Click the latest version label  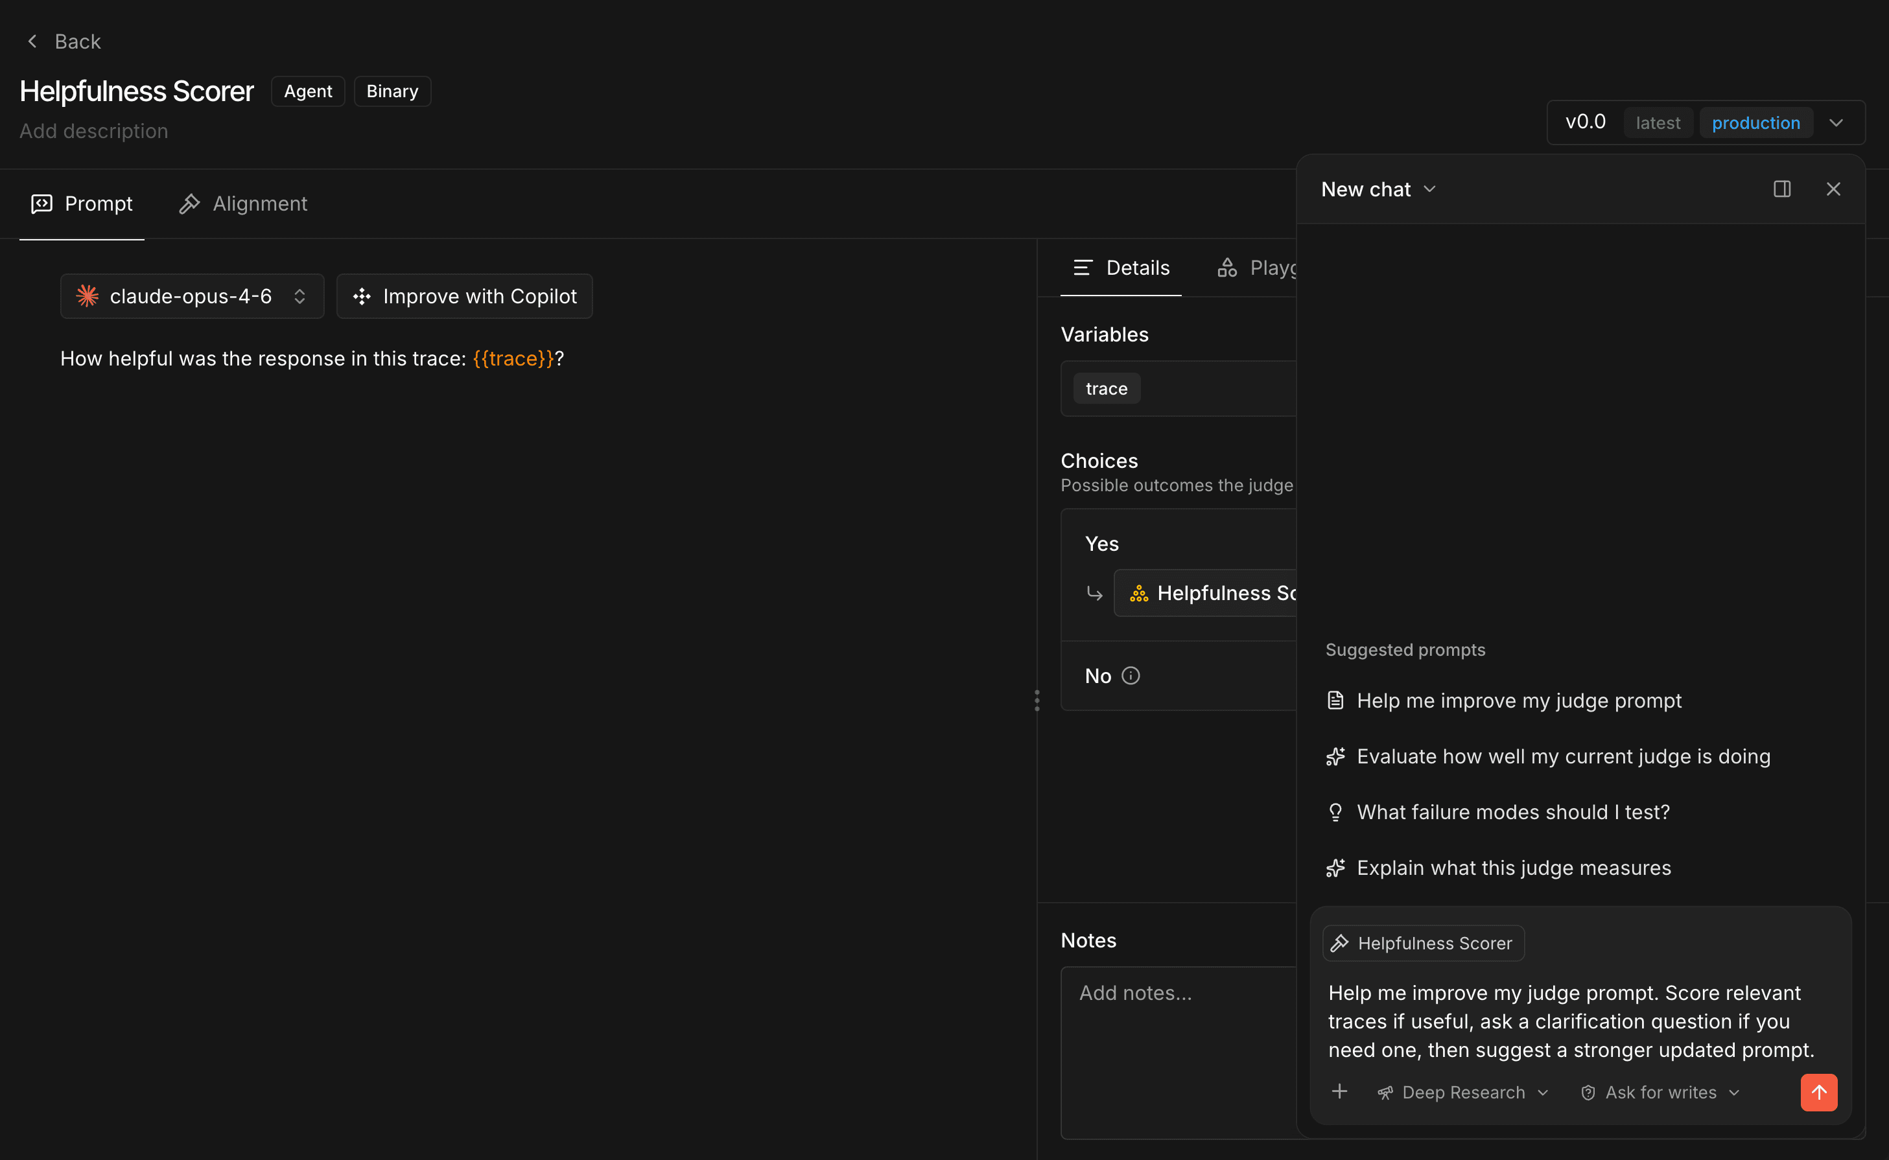1658,122
